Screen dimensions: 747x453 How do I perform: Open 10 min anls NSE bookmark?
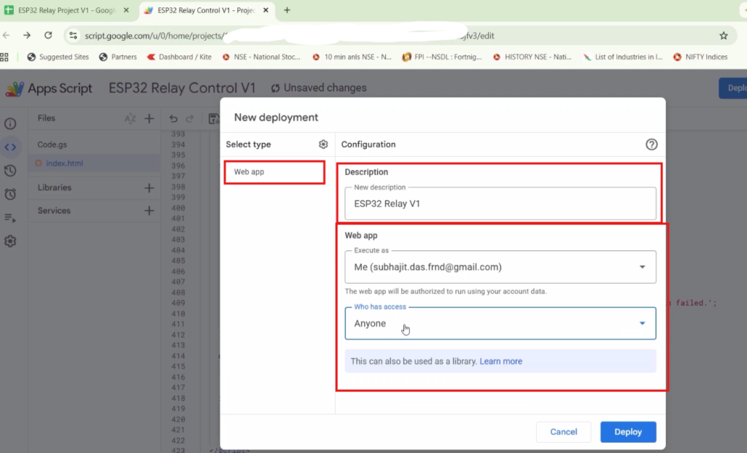[x=352, y=57]
